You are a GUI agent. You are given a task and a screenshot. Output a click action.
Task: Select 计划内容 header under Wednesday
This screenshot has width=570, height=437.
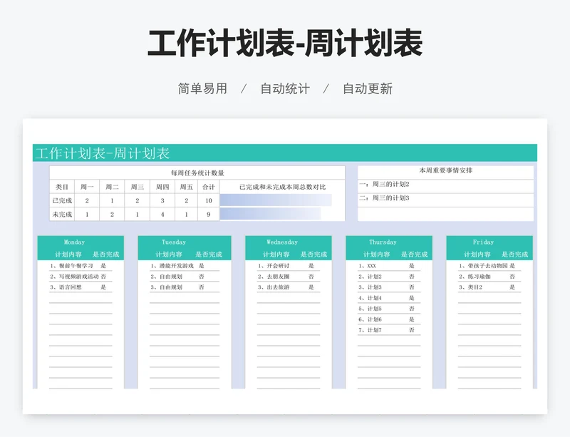pyautogui.click(x=276, y=255)
